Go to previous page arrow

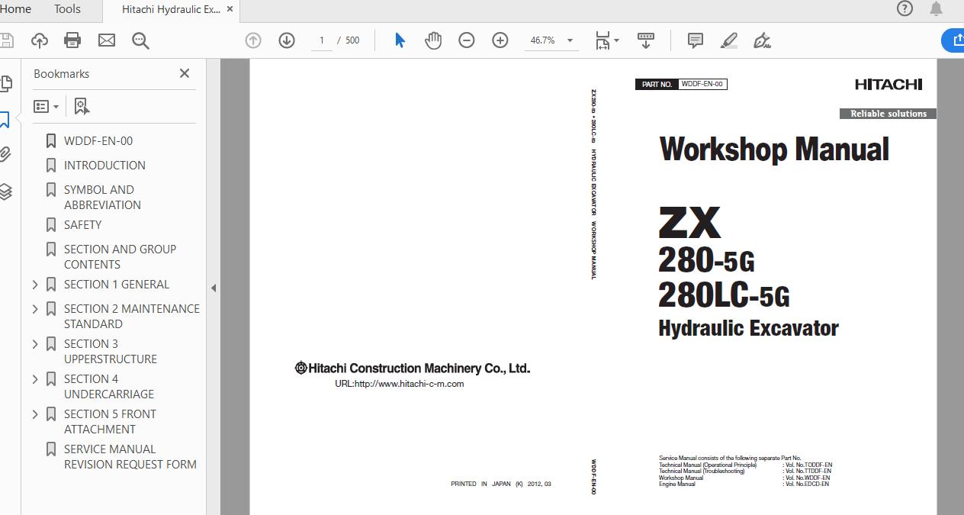coord(253,40)
